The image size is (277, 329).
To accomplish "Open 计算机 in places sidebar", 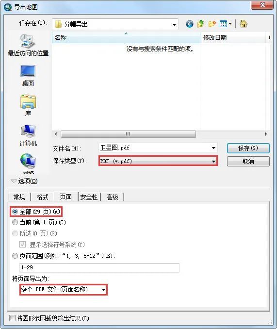I will pos(28,135).
